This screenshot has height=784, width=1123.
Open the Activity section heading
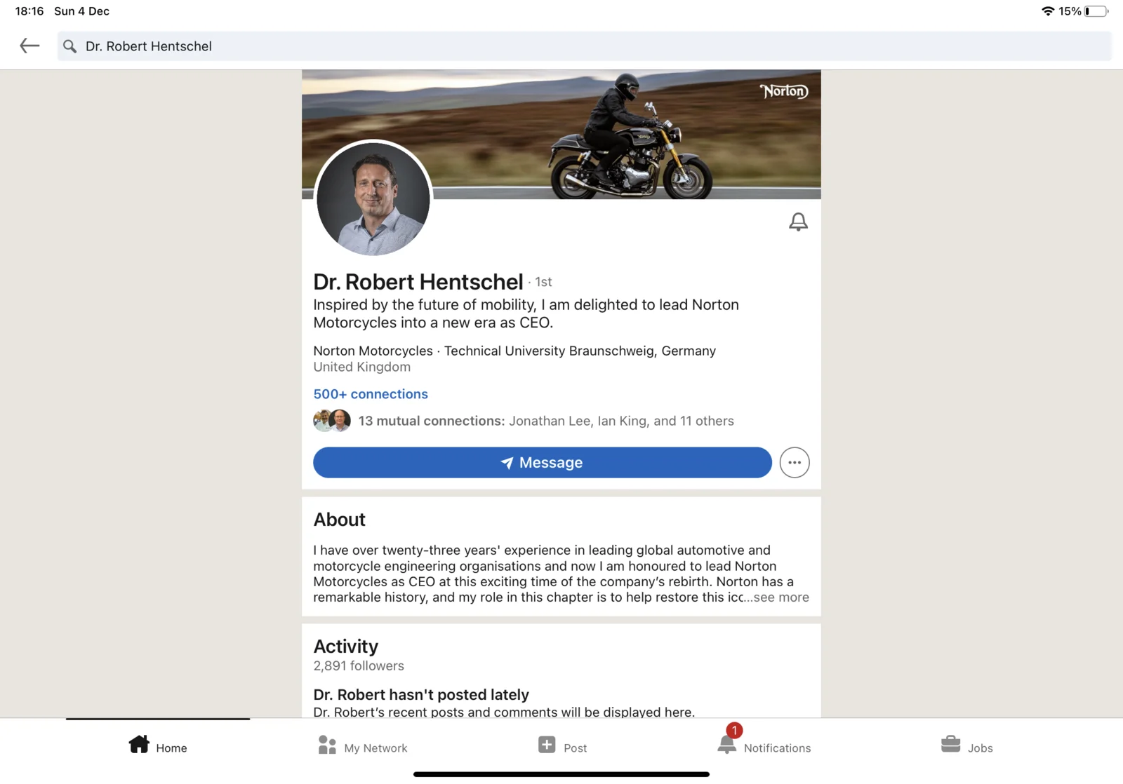346,647
